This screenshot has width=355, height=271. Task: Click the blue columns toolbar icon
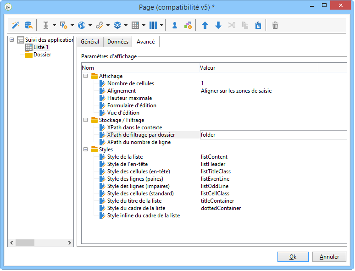[x=153, y=25]
